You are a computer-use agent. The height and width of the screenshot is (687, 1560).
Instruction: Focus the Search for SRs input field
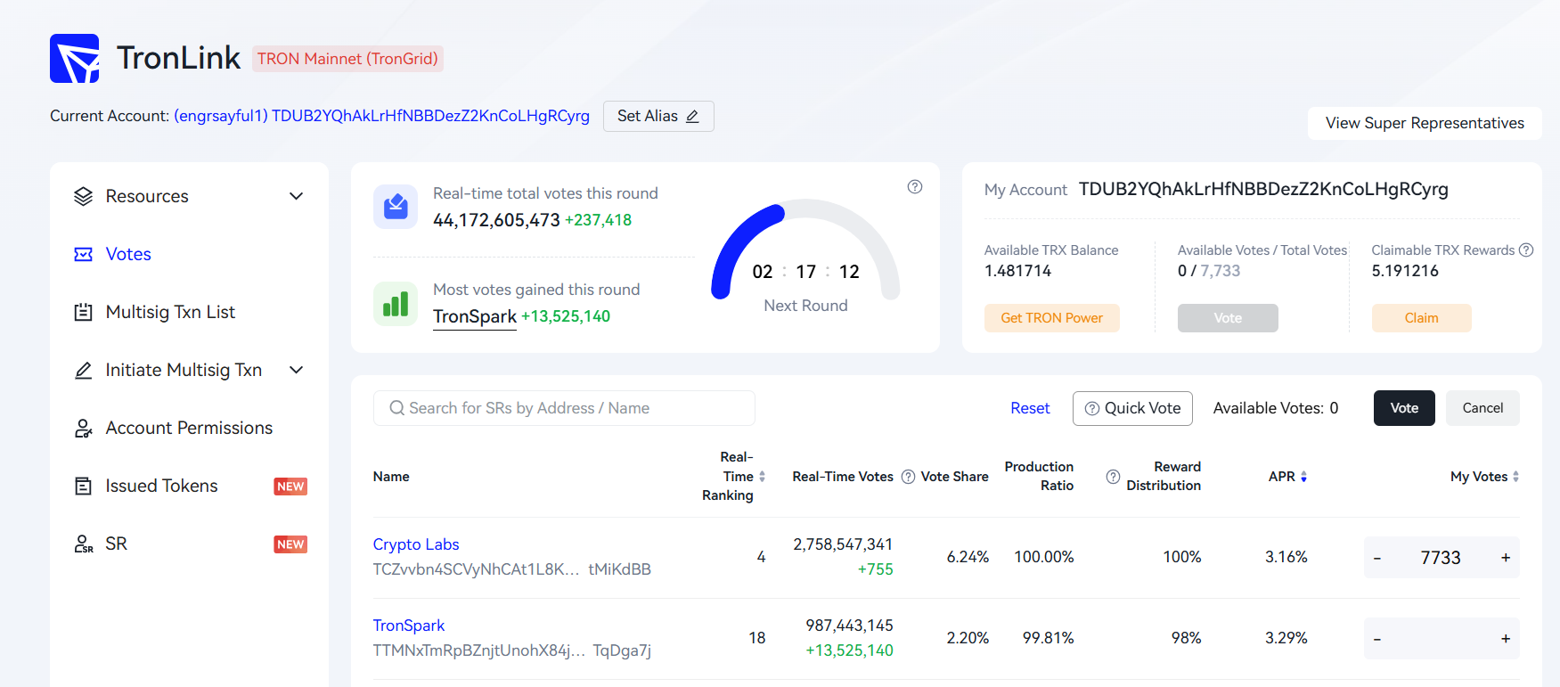(564, 408)
